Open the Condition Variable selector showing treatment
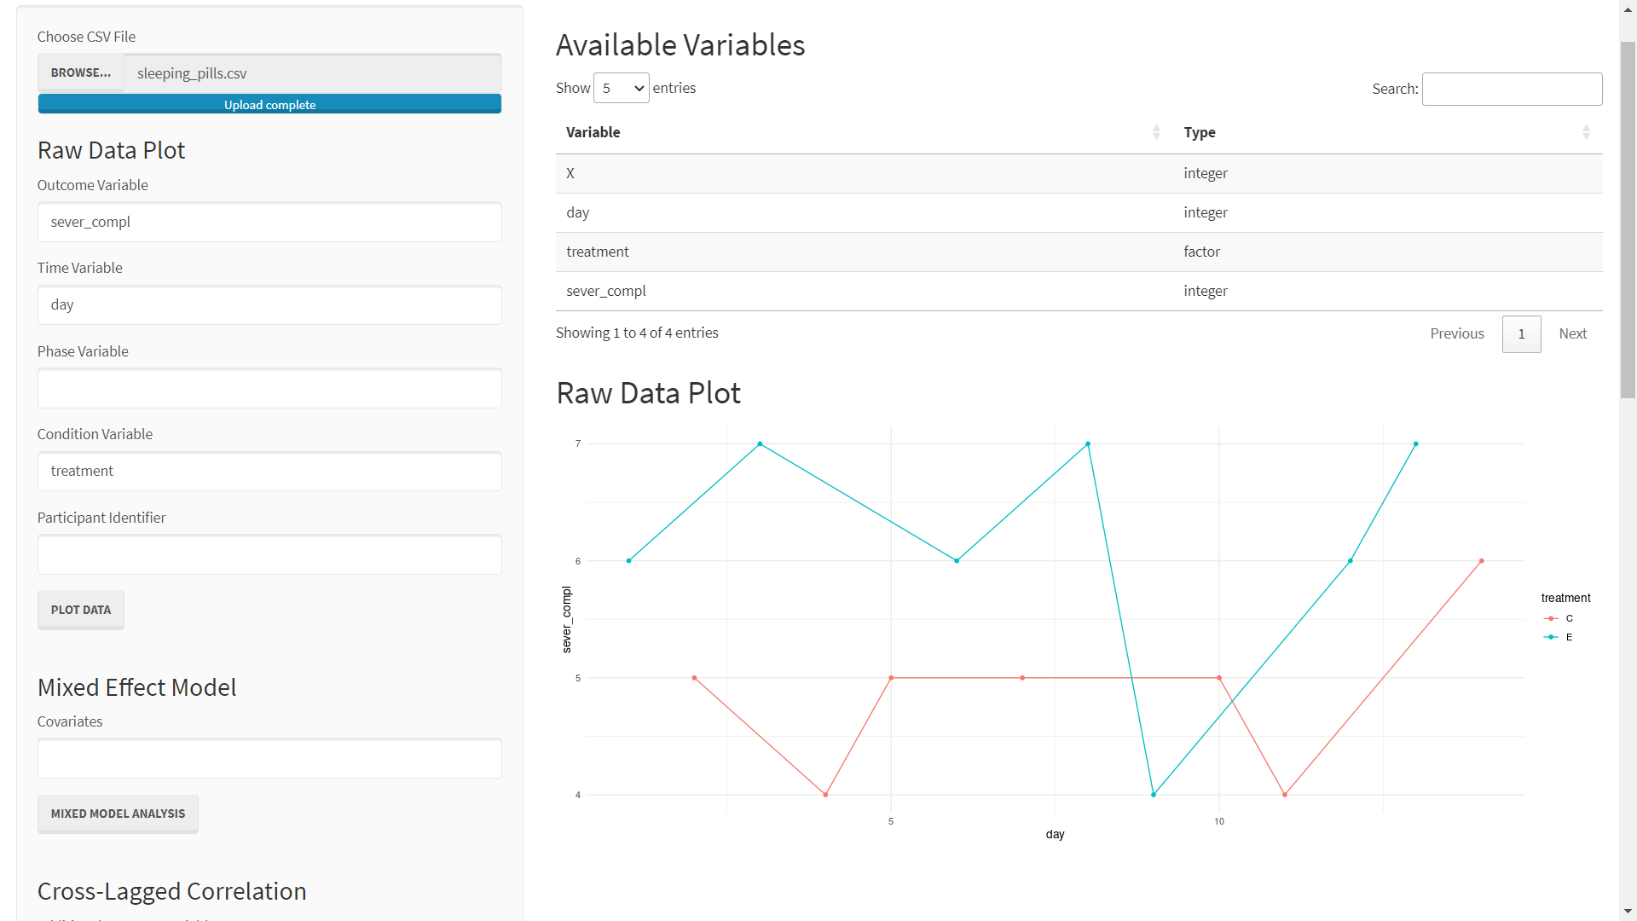Image resolution: width=1637 pixels, height=921 pixels. click(x=269, y=471)
